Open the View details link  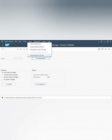[x=38, y=98]
